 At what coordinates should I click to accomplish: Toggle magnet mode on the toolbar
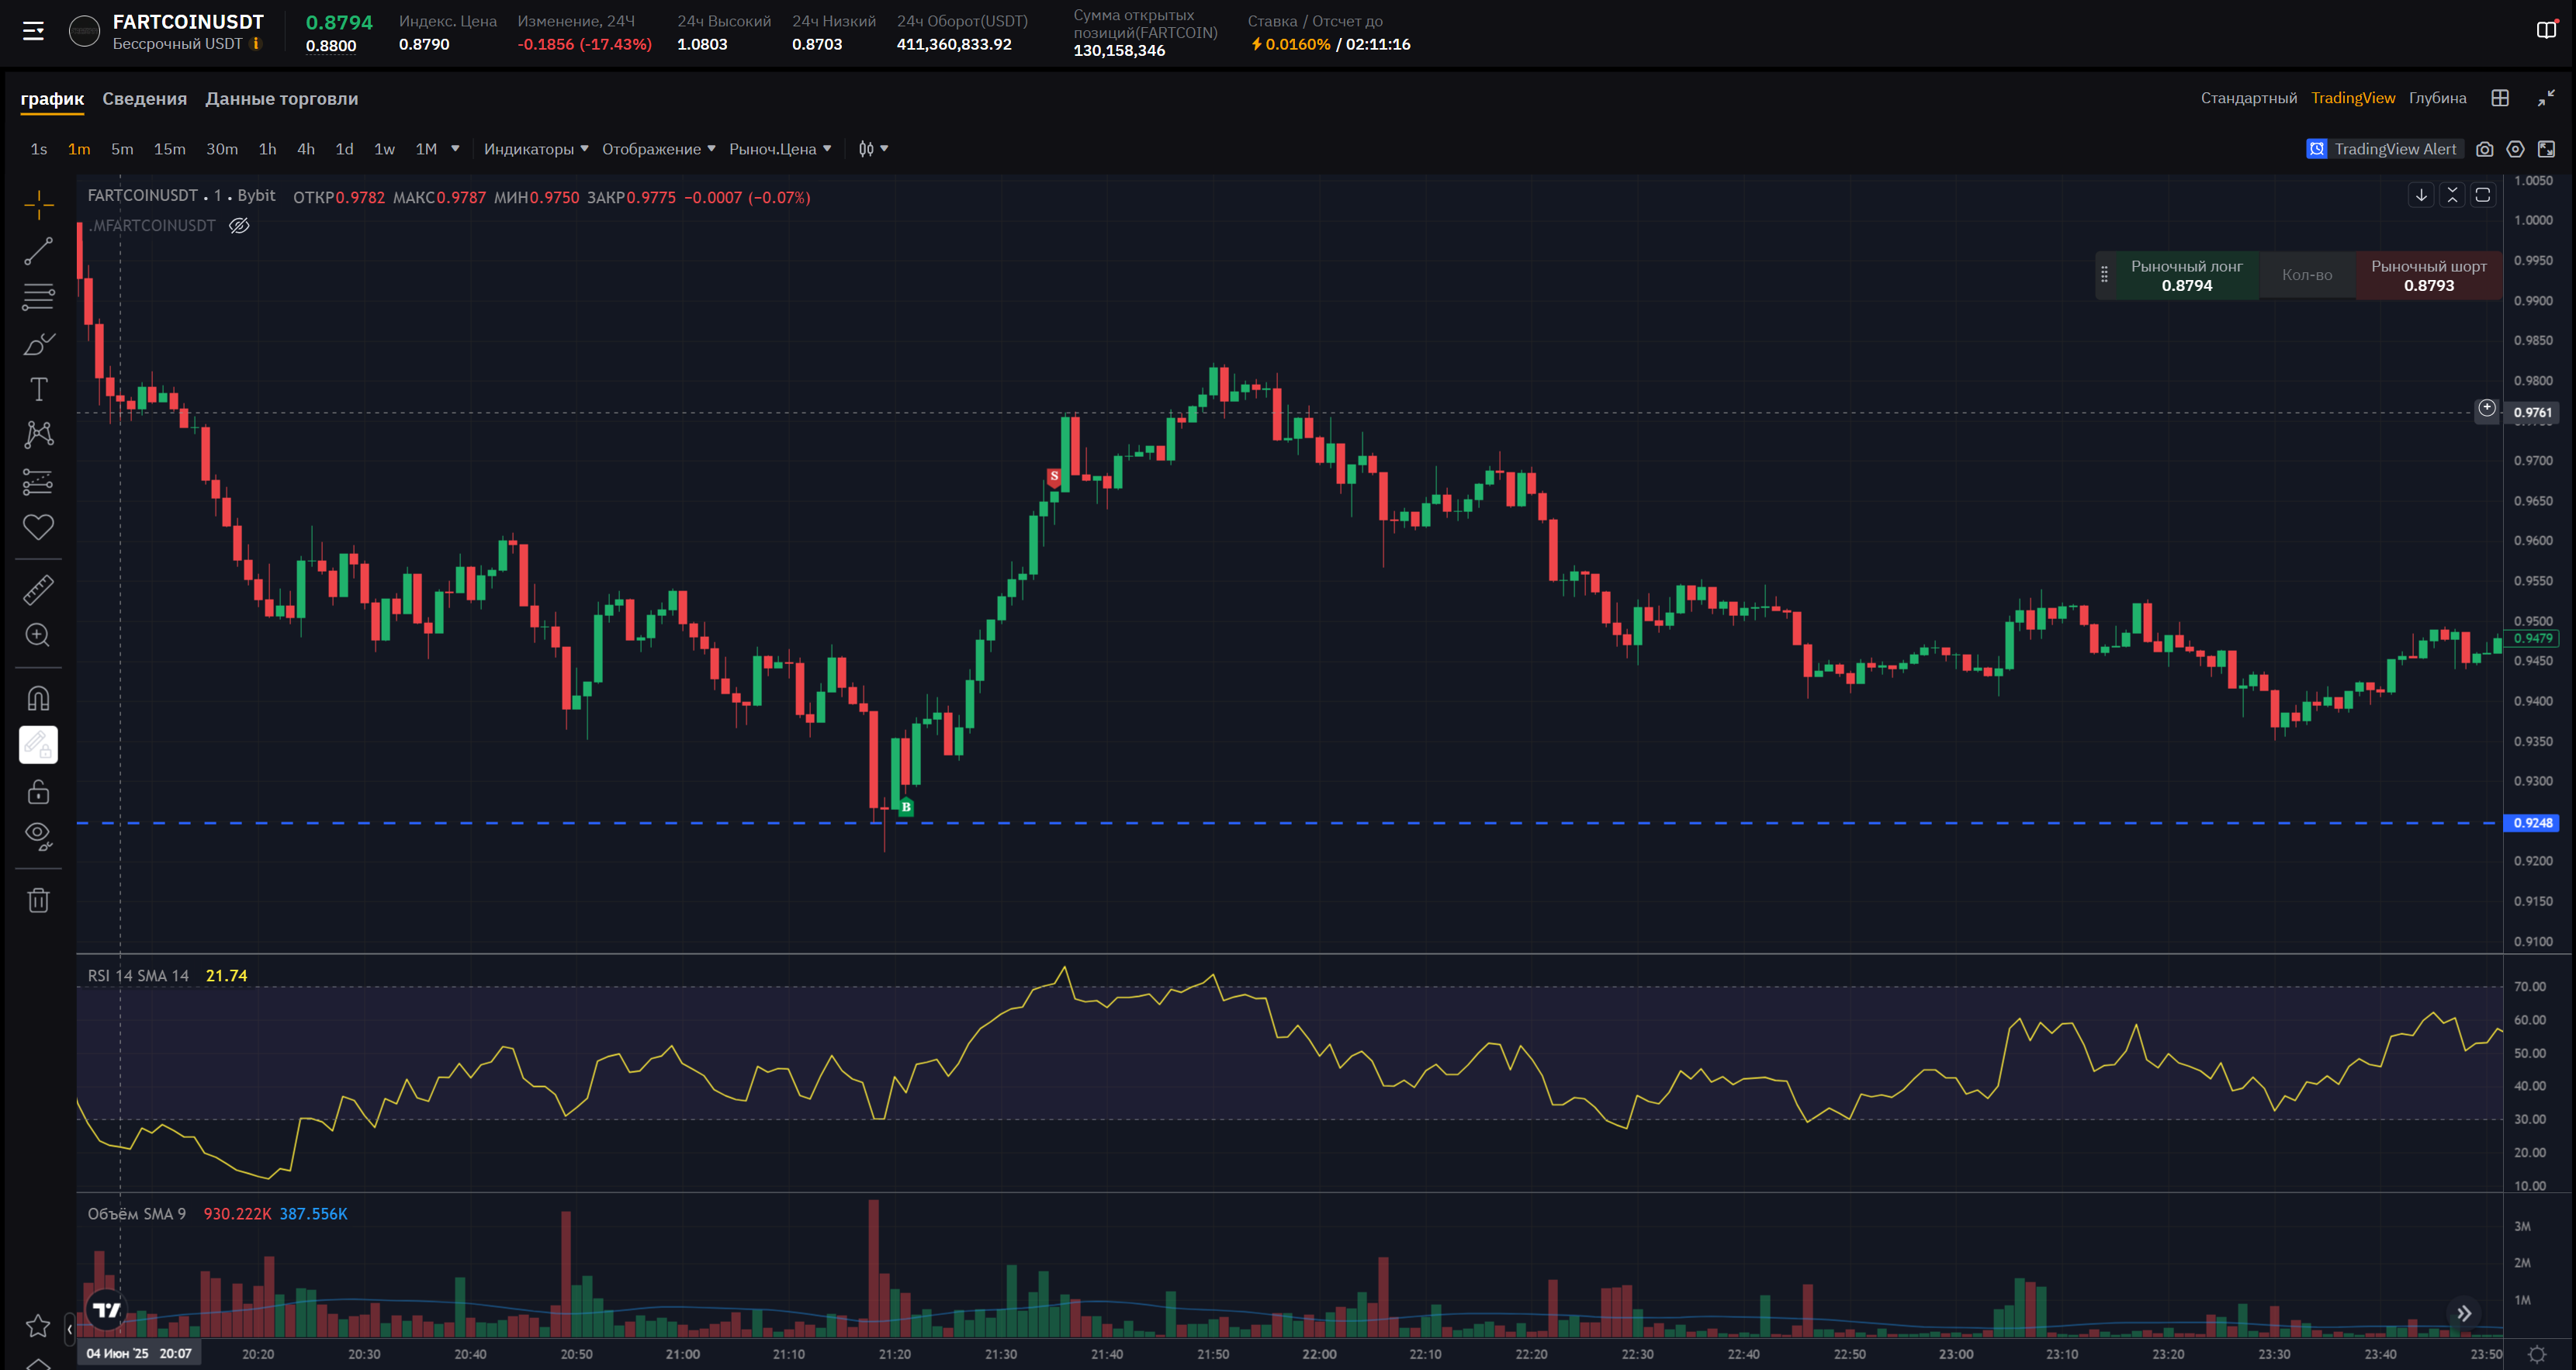coord(38,698)
